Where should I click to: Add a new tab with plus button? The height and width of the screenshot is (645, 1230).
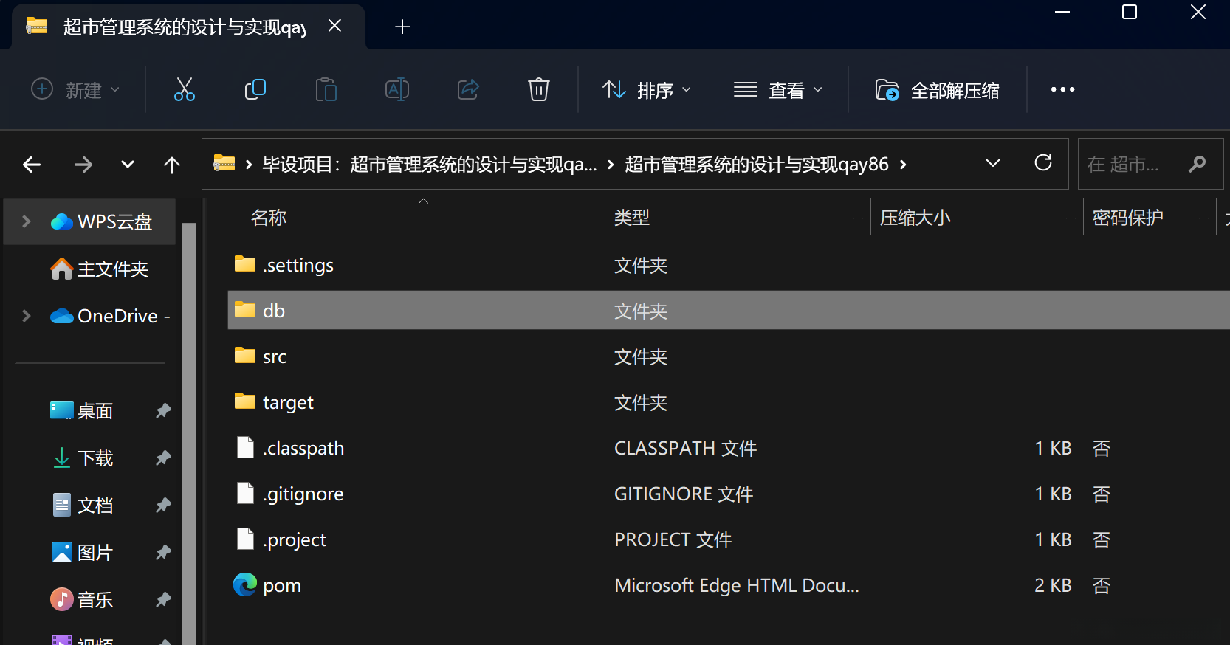coord(402,27)
